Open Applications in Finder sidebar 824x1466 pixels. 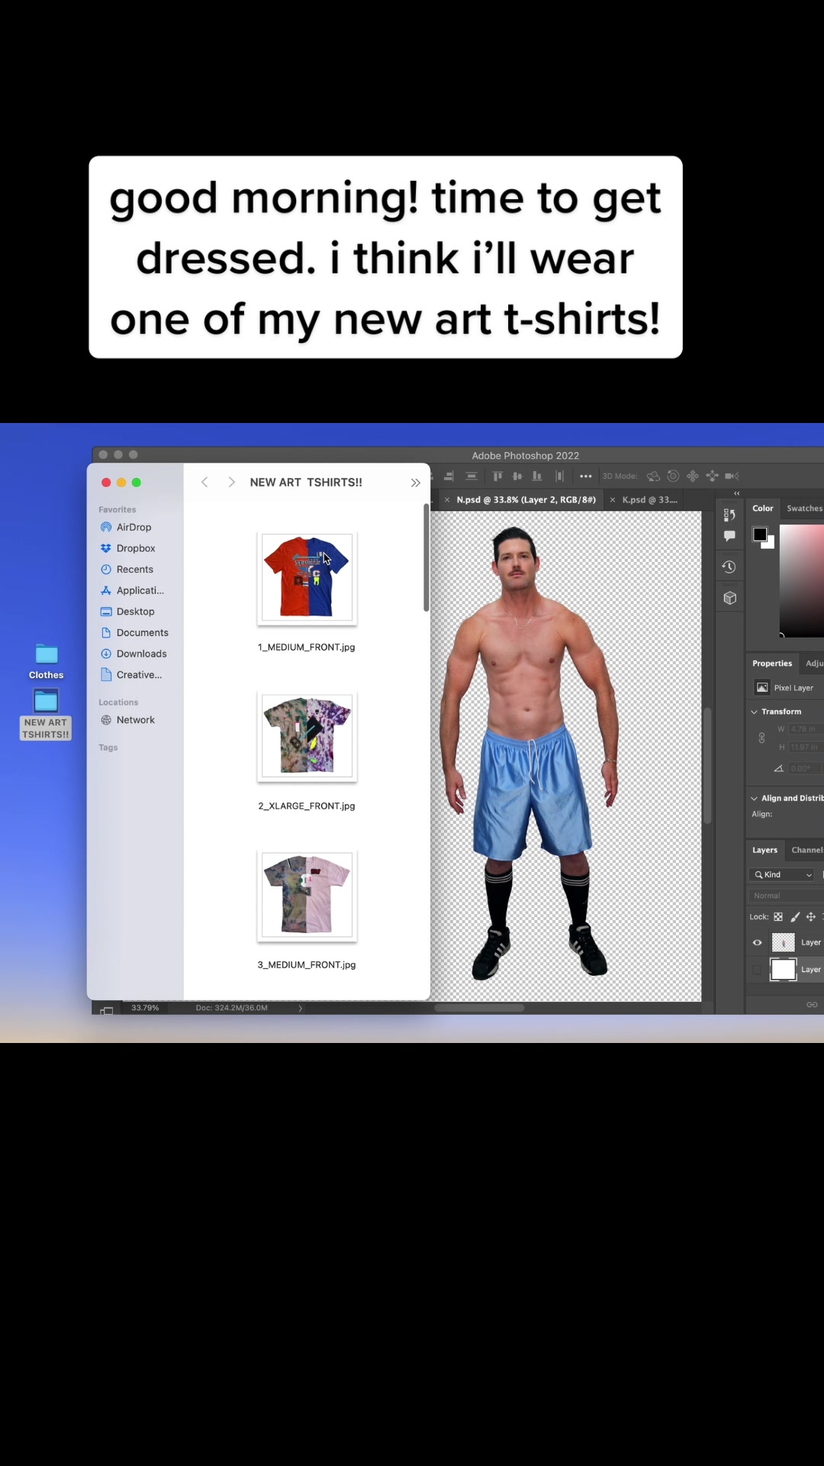click(140, 591)
